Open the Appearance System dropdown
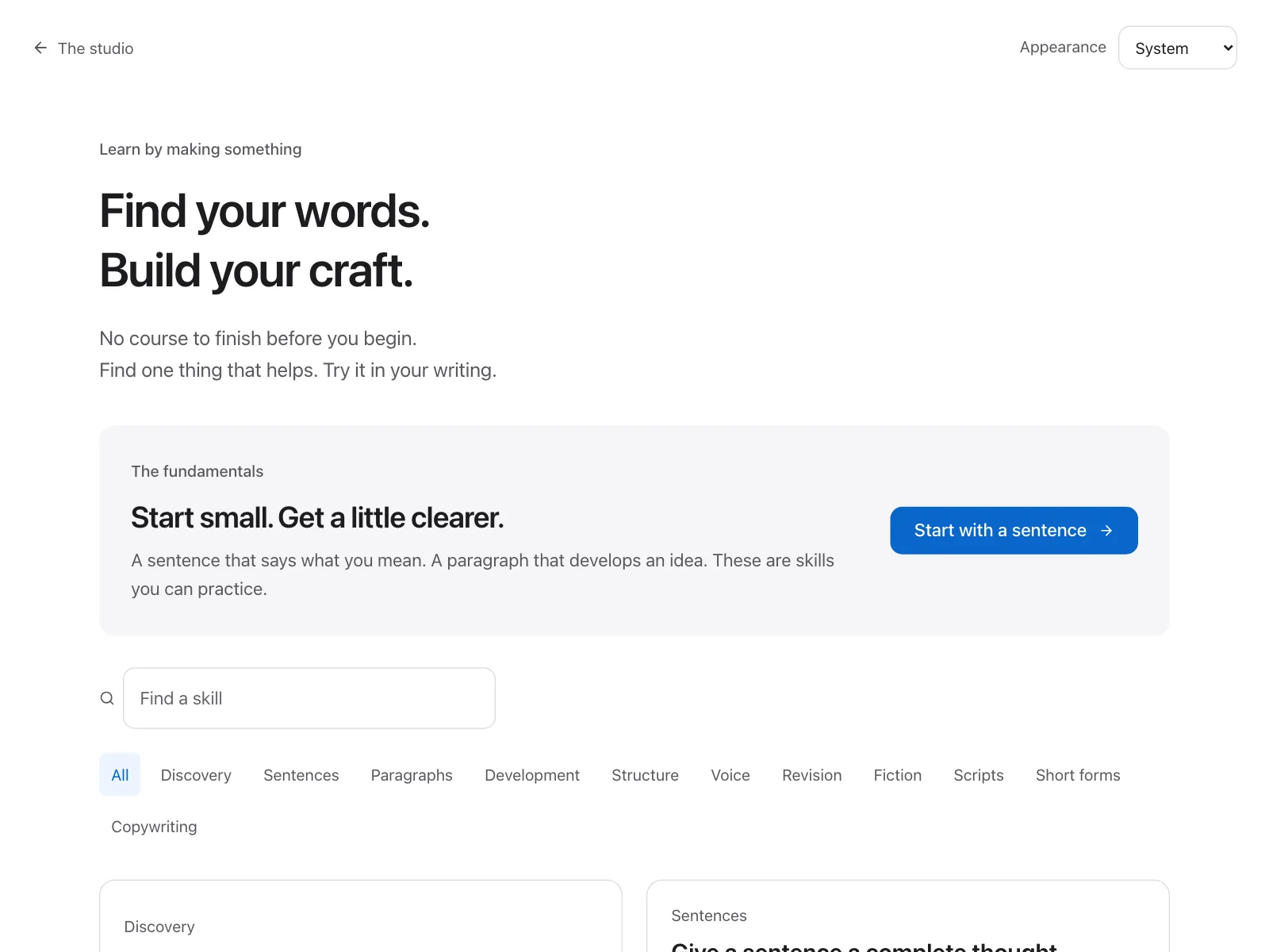1269x952 pixels. coord(1177,48)
